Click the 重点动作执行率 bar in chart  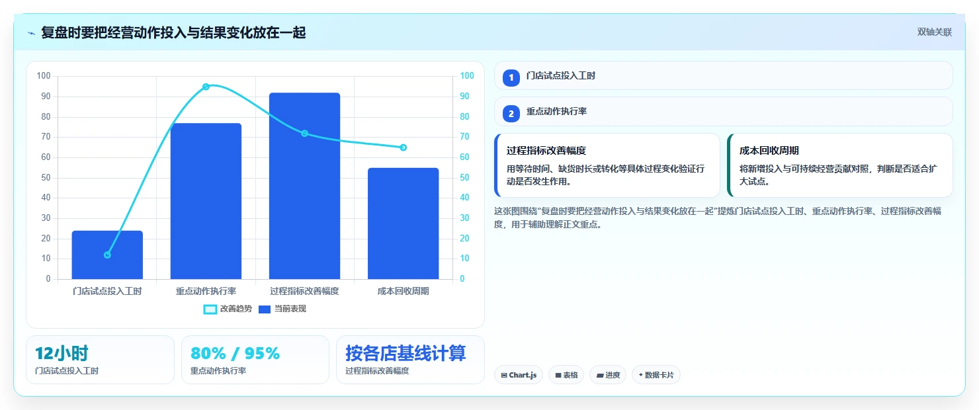(206, 201)
